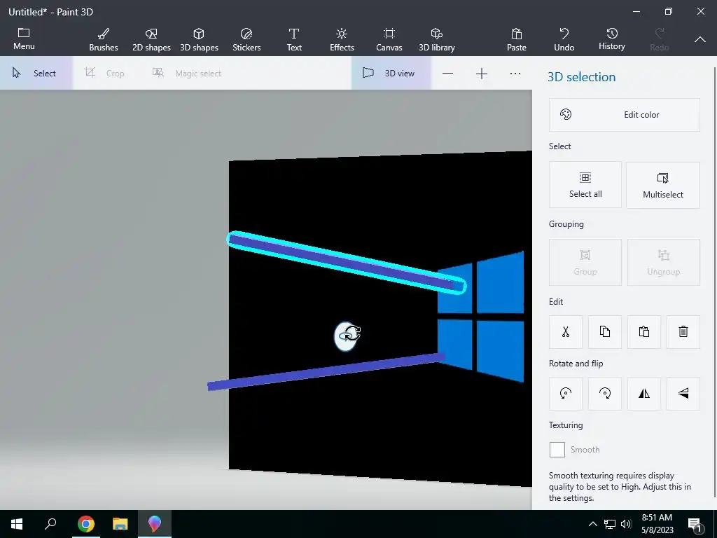The width and height of the screenshot is (717, 538).
Task: Open the network tray icon
Action: pyautogui.click(x=610, y=524)
